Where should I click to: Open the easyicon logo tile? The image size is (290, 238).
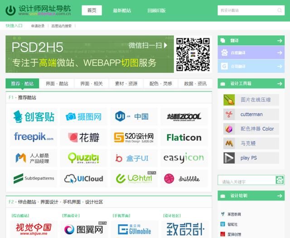point(184,158)
